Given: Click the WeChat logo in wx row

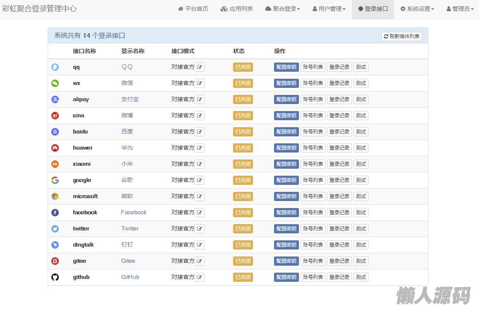Looking at the screenshot, I should pyautogui.click(x=55, y=83).
